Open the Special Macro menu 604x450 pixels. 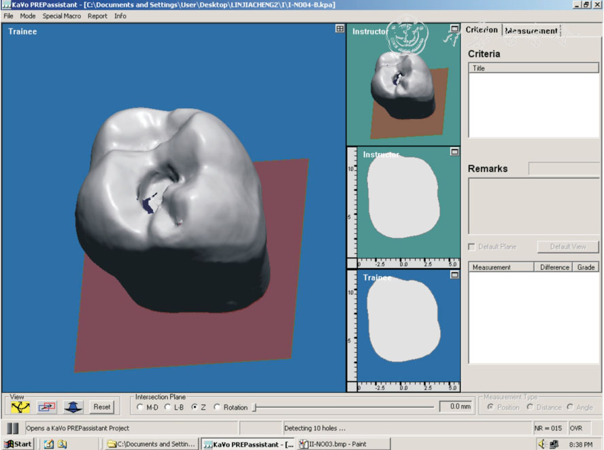pos(61,16)
